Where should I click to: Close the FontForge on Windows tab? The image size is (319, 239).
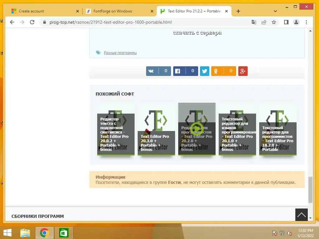point(152,11)
